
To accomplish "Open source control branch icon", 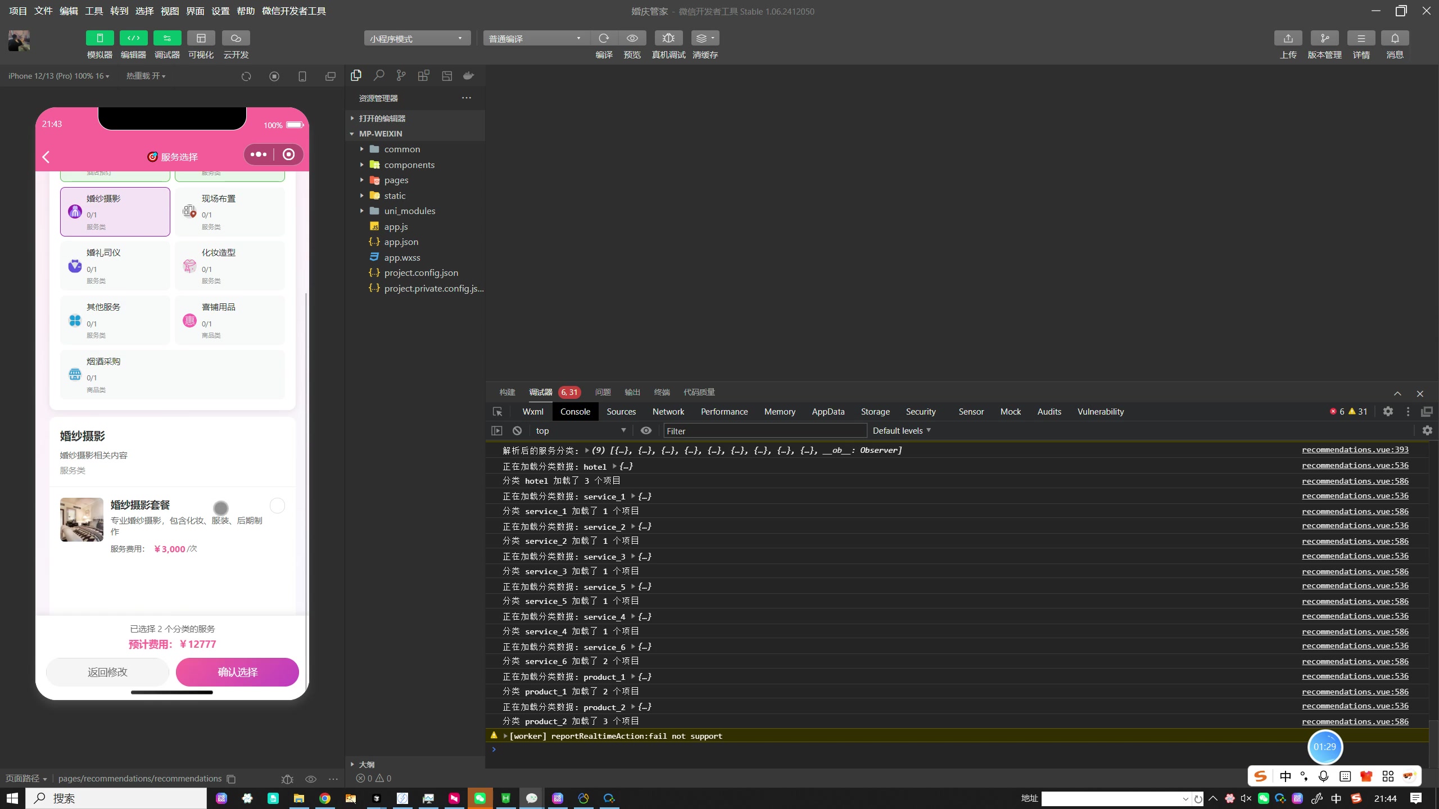I will click(x=401, y=76).
